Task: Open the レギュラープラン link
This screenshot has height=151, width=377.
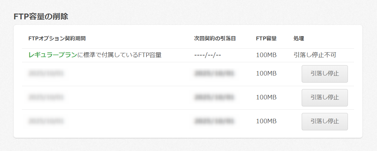Action: pos(53,55)
